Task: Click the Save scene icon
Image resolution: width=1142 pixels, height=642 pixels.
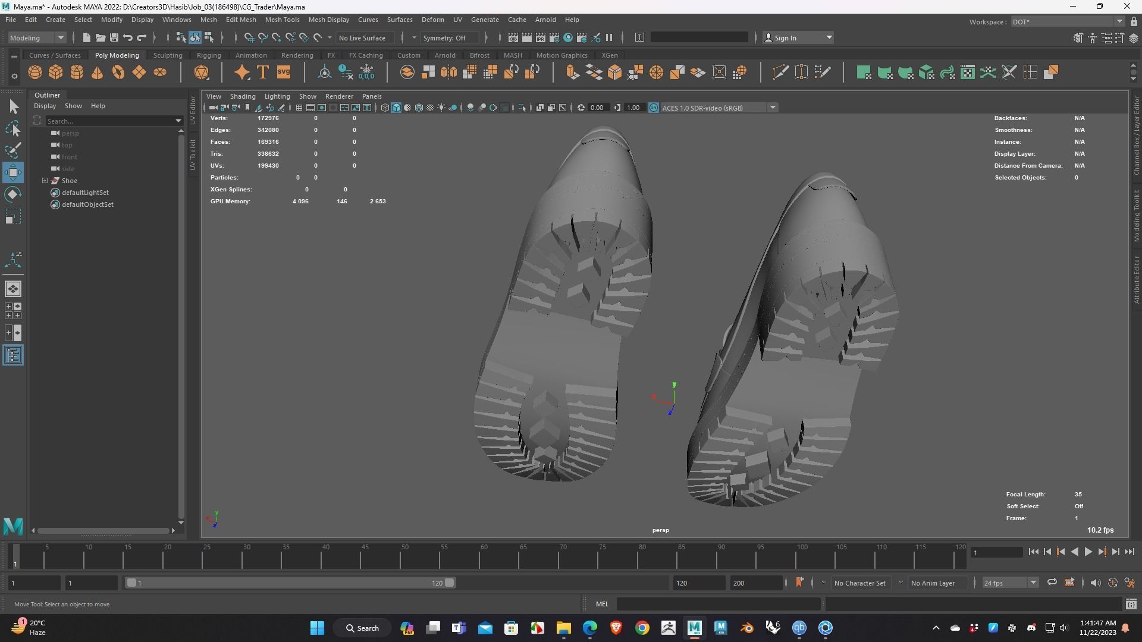Action: click(x=114, y=37)
